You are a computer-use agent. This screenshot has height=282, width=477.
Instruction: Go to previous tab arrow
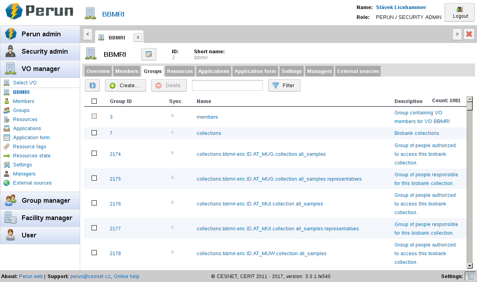[x=88, y=34]
